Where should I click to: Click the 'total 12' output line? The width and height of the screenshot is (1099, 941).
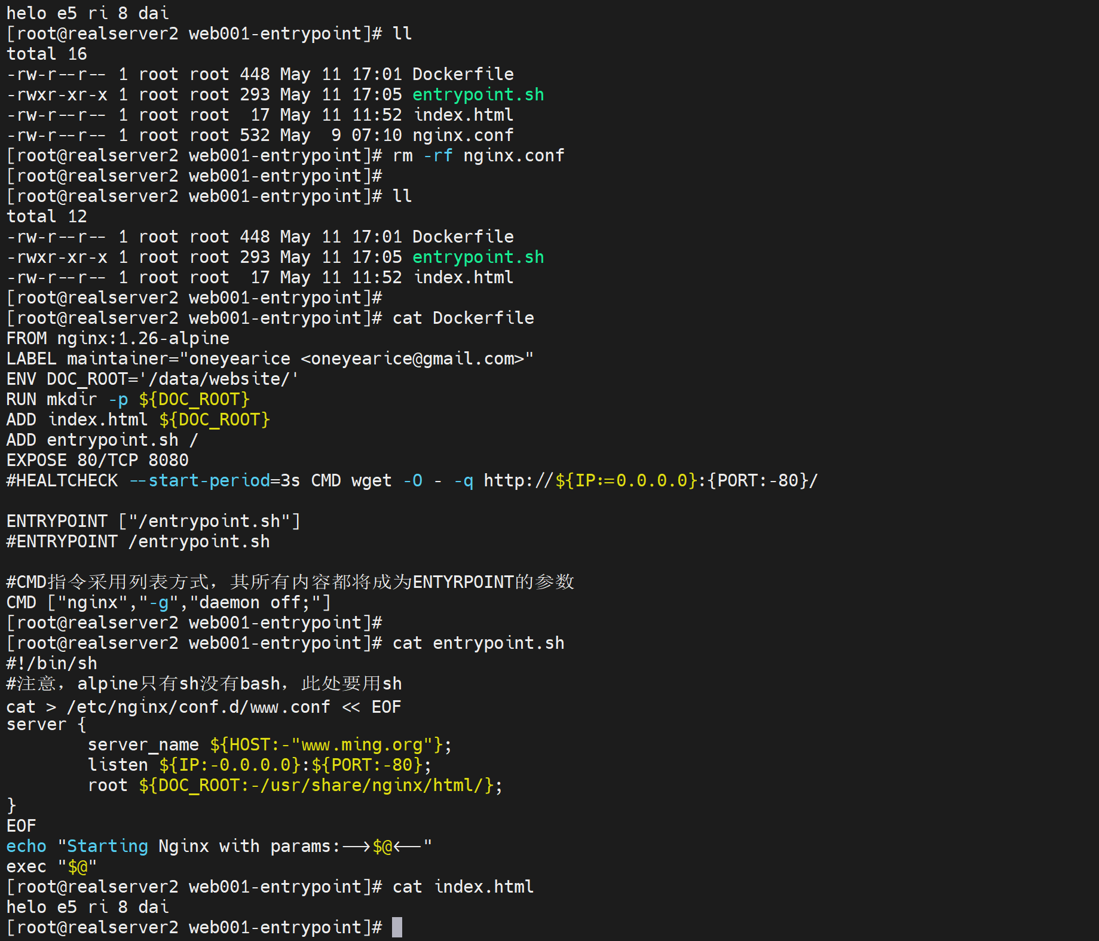(x=47, y=216)
